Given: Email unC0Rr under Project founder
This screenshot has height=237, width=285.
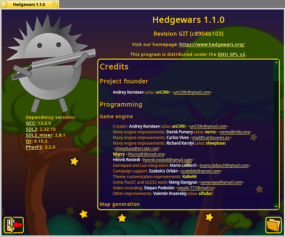Looking at the screenshot, I should (192, 92).
